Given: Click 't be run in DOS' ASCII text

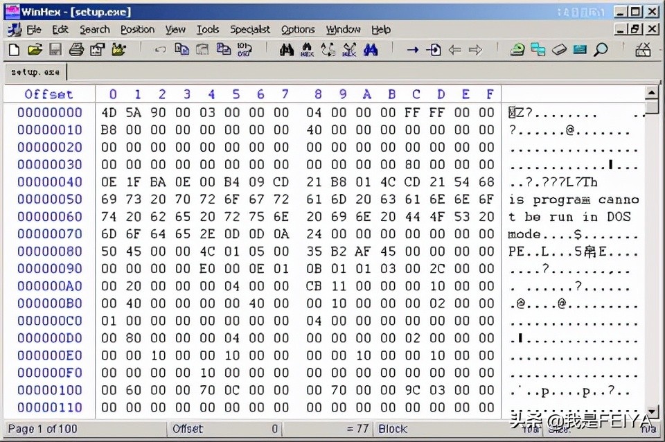Looking at the screenshot, I should click(x=569, y=217).
